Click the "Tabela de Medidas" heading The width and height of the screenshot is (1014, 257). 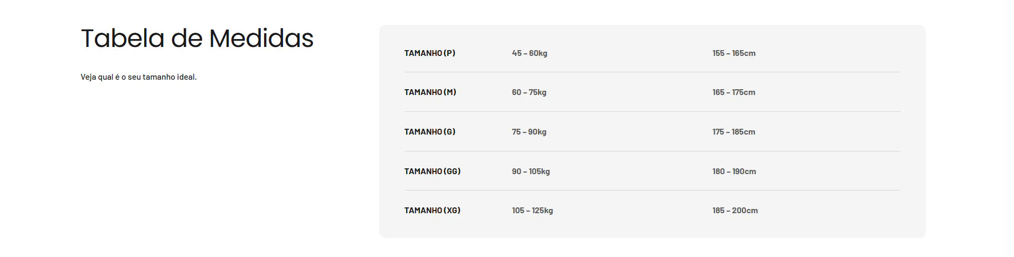[x=197, y=39]
